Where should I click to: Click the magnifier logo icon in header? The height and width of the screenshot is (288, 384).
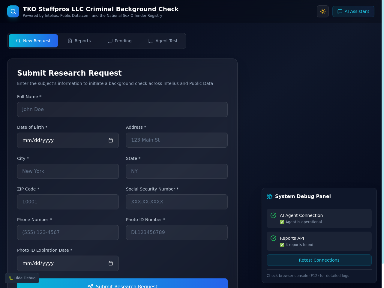[13, 11]
